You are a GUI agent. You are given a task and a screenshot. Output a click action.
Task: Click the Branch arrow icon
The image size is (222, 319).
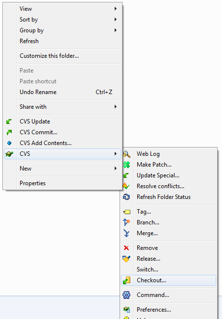tap(126, 222)
